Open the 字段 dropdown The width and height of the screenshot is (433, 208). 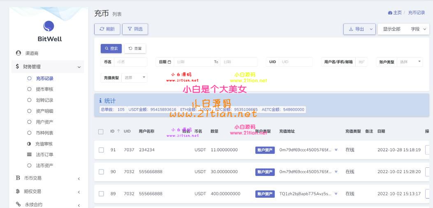pyautogui.click(x=418, y=29)
